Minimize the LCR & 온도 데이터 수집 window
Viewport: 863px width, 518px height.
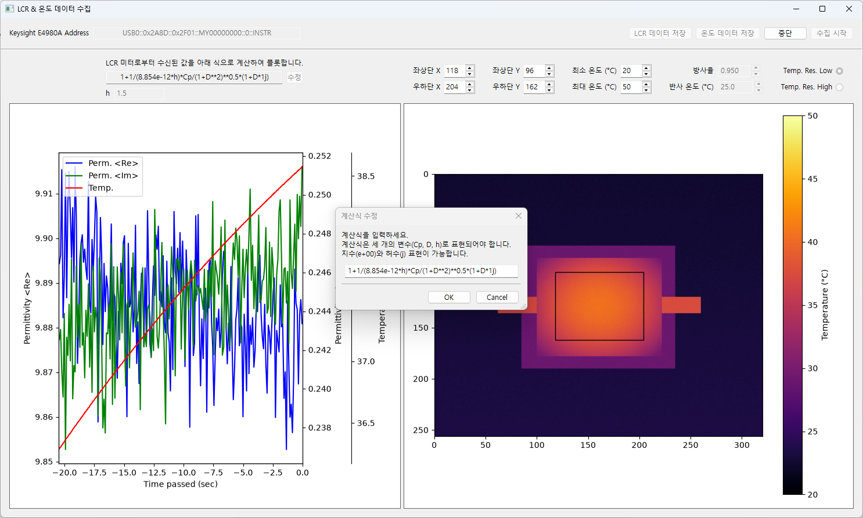pos(796,9)
